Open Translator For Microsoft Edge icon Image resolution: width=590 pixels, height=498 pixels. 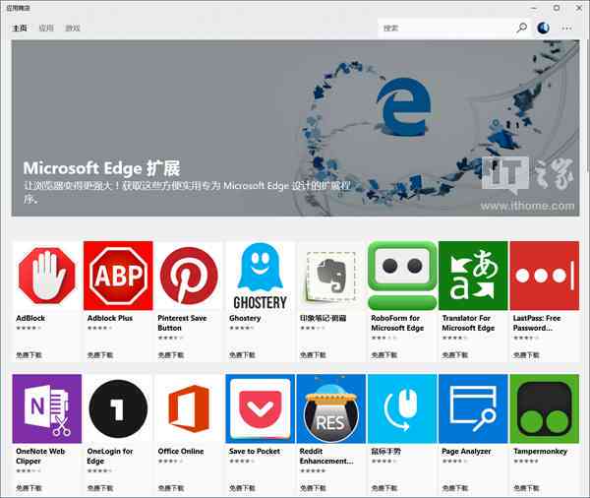473,277
